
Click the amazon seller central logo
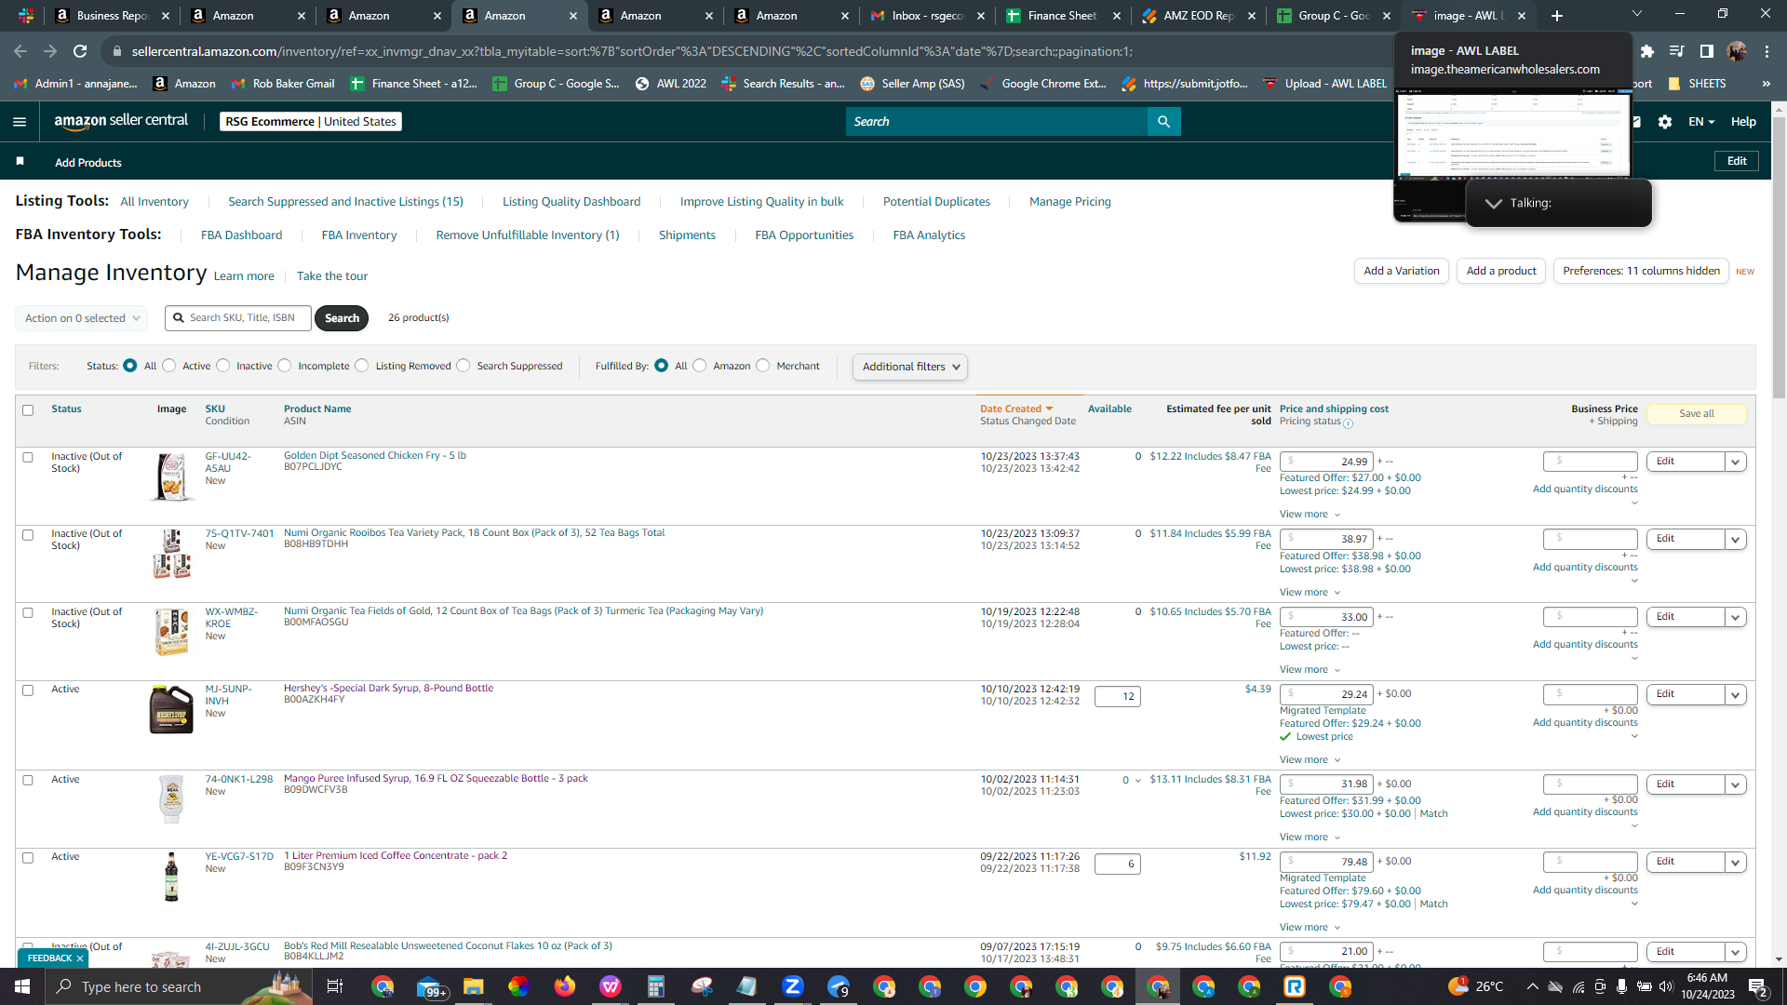(121, 121)
